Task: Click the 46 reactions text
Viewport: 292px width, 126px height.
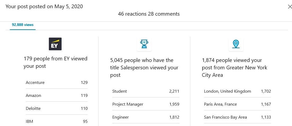Action: click(132, 14)
